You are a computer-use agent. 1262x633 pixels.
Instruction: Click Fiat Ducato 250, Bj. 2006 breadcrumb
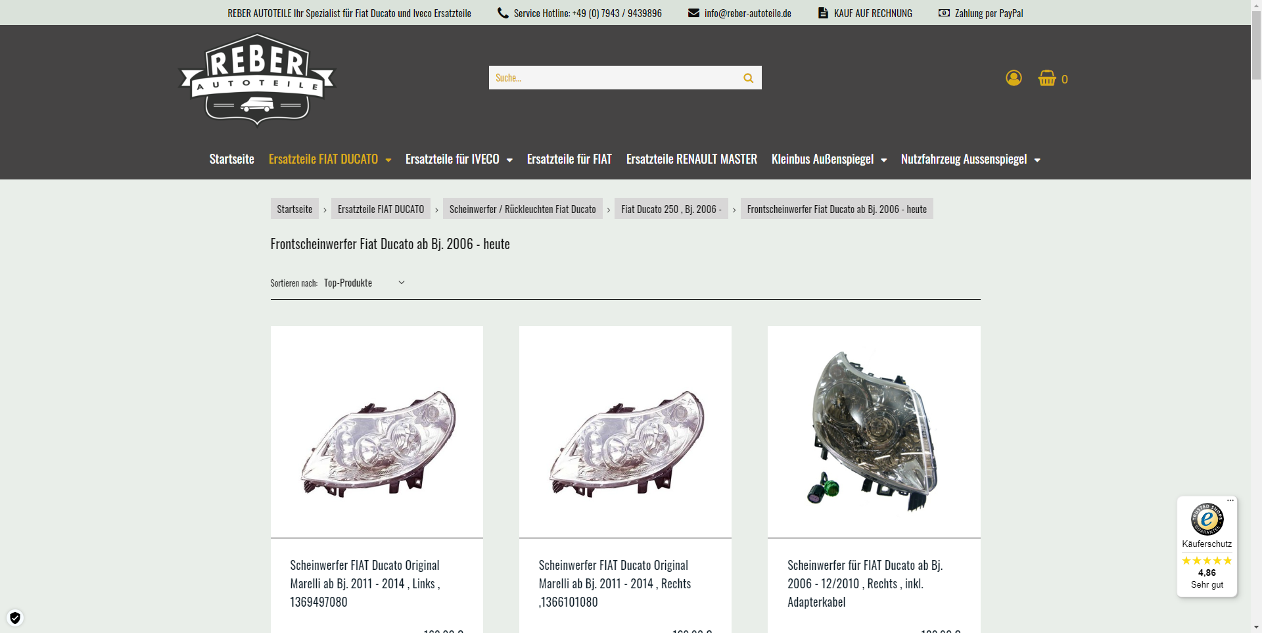pyautogui.click(x=671, y=209)
